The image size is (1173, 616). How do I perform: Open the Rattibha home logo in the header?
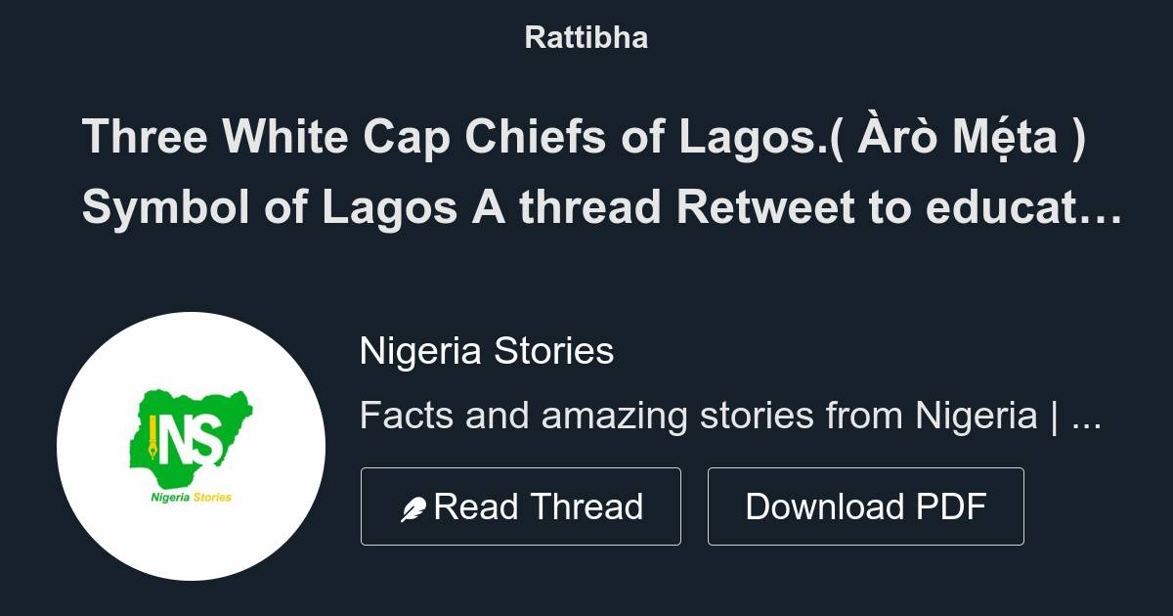coord(586,37)
